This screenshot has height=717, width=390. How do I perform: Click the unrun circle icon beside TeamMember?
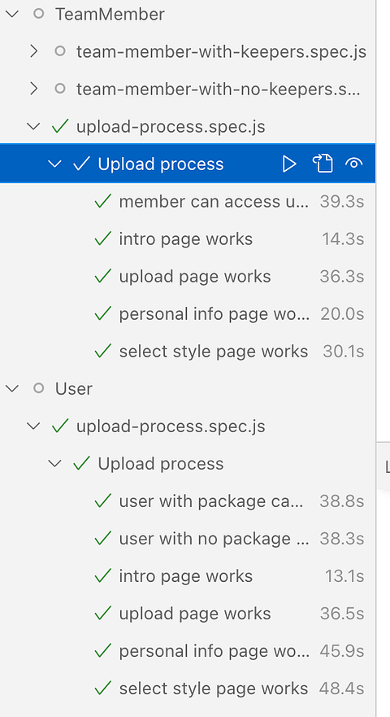(x=39, y=14)
